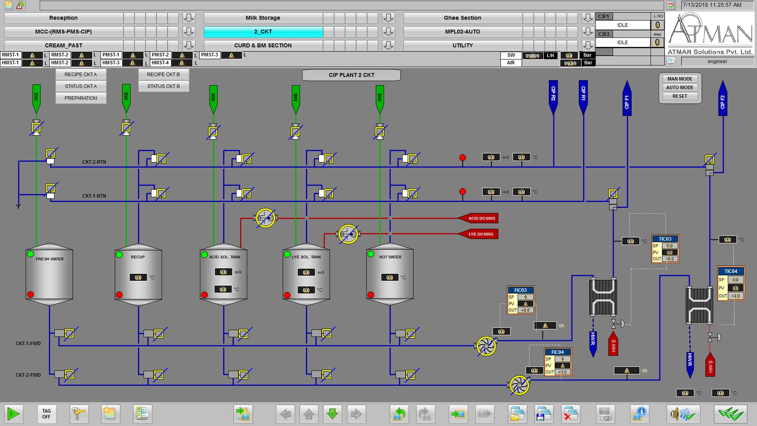Click the Lye Sol. Tank red indicator
The width and height of the screenshot is (757, 426).
pos(287,295)
